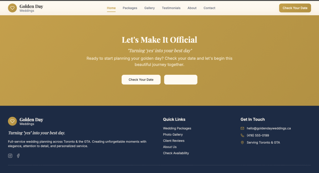The image size is (319, 173).
Task: Open the Gallery navigation item
Action: tap(149, 8)
